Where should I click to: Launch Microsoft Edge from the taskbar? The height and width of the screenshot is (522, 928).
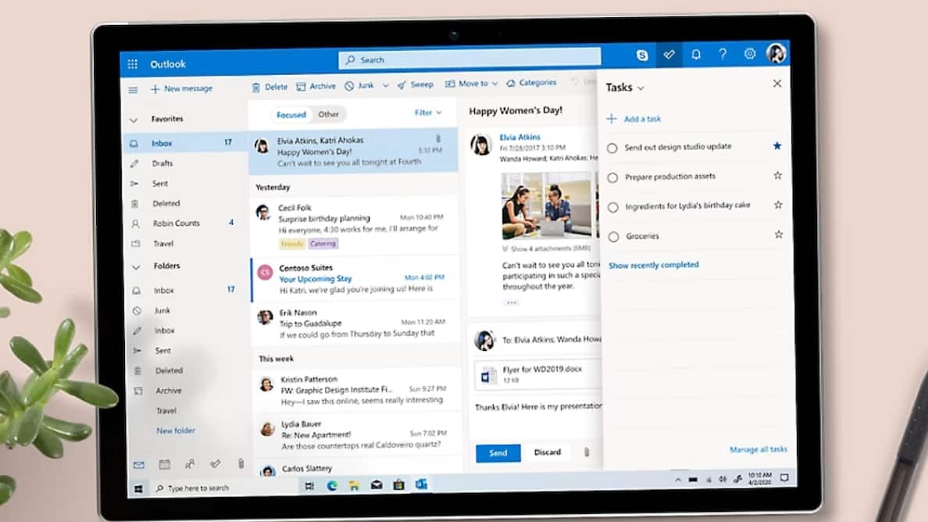coord(331,484)
